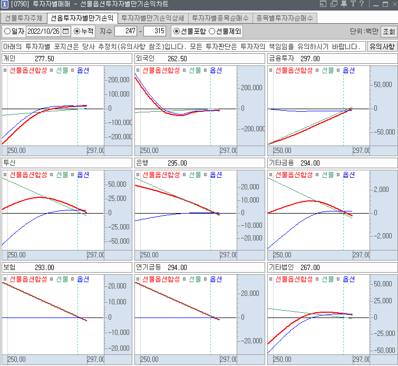Click the pop-out window icon in title bar
The image size is (398, 366).
click(333, 4)
